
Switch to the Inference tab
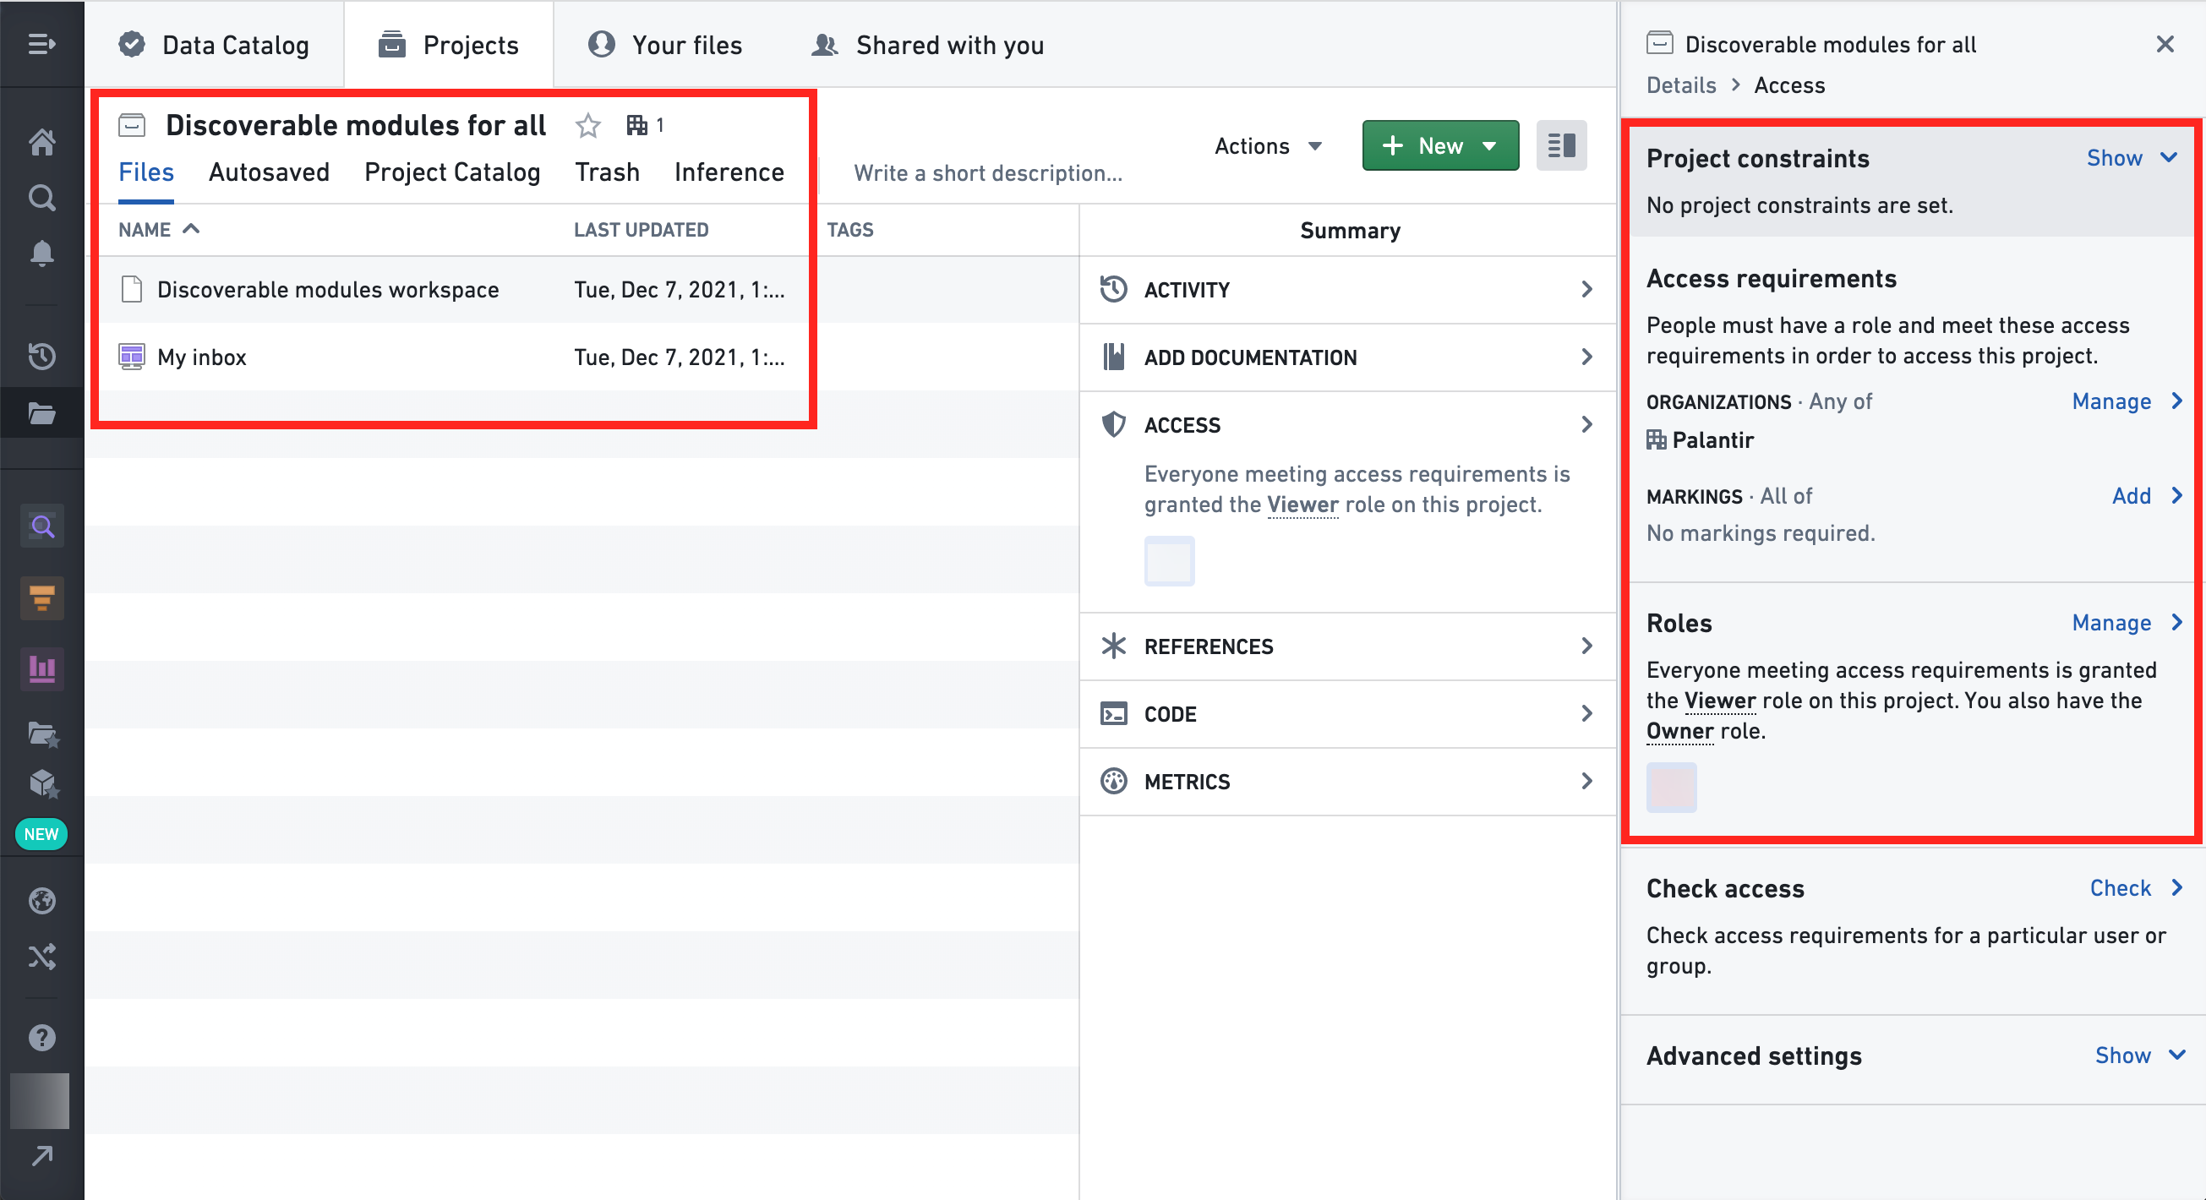pos(729,174)
